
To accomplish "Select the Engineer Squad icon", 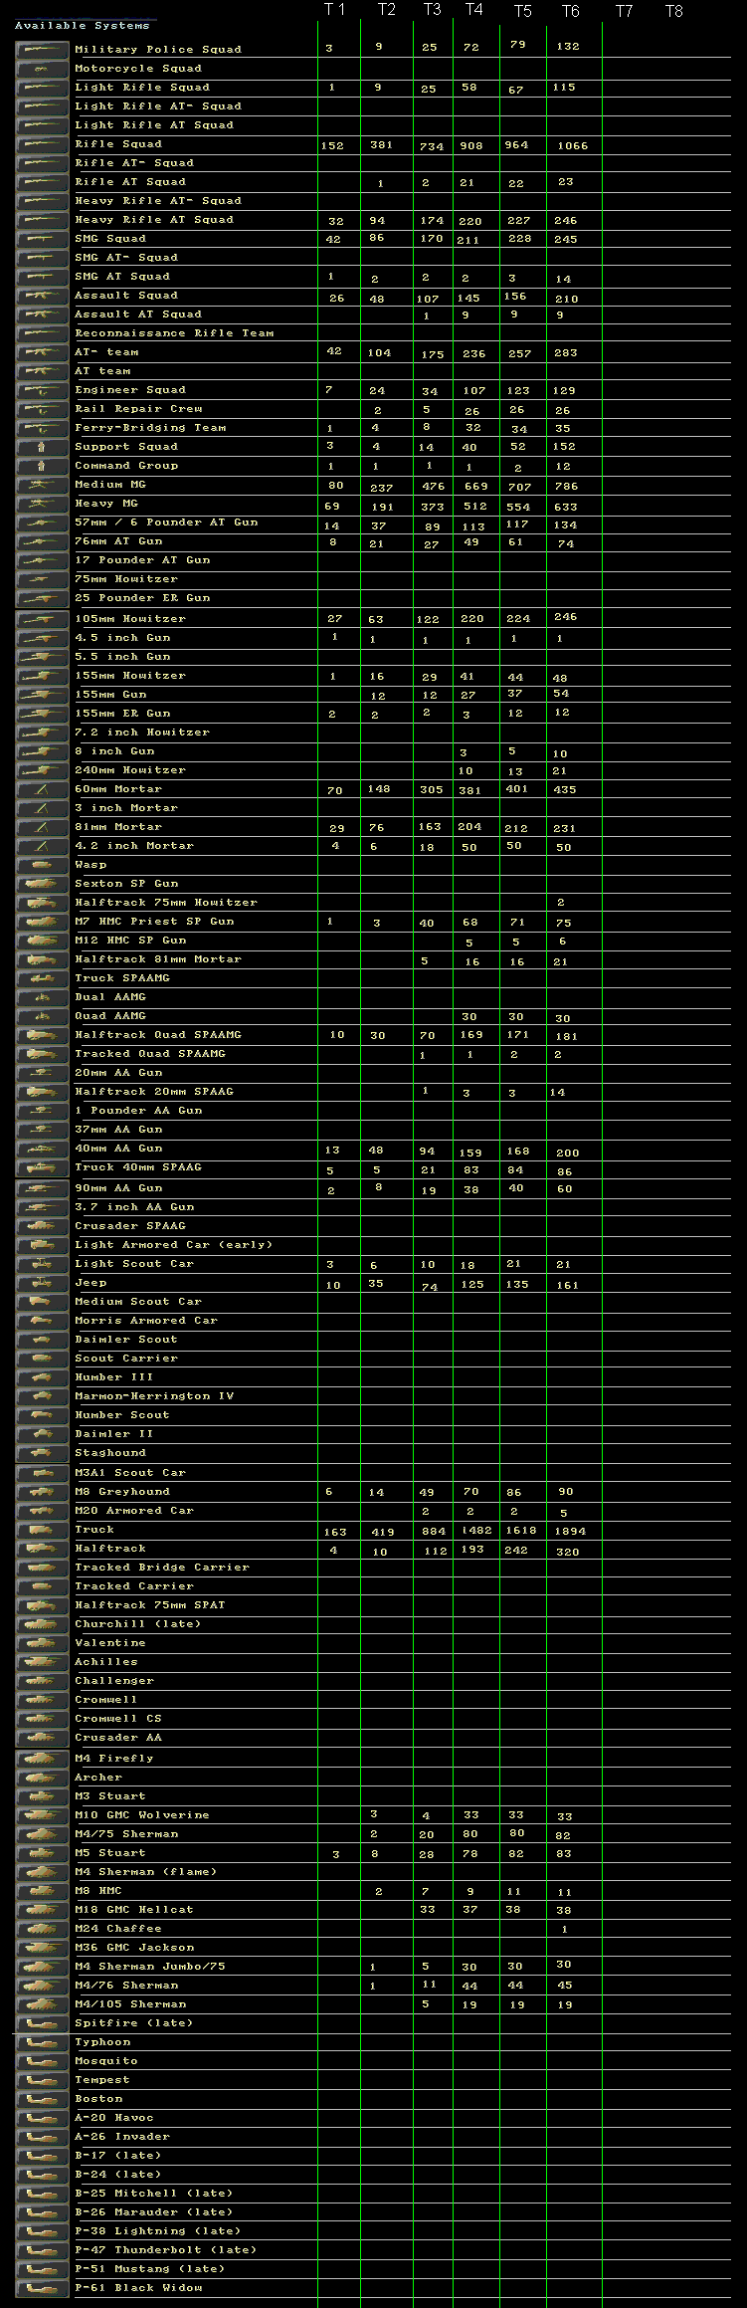I will (42, 389).
